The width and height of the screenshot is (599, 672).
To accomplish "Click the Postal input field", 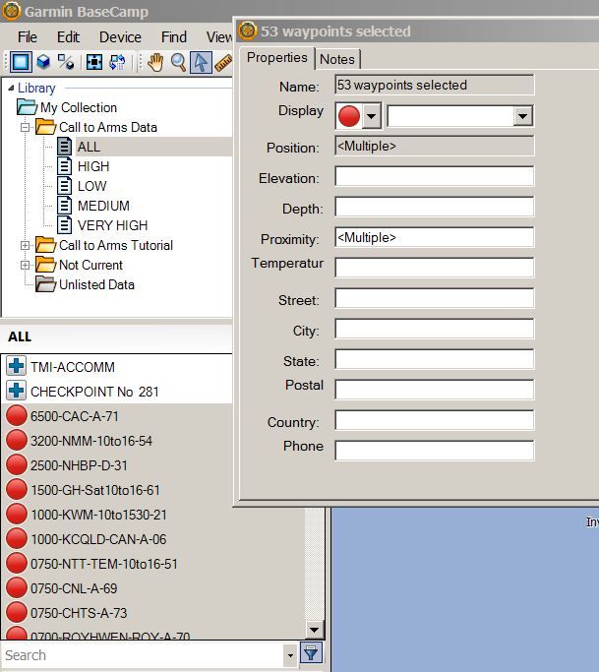I will click(x=434, y=390).
